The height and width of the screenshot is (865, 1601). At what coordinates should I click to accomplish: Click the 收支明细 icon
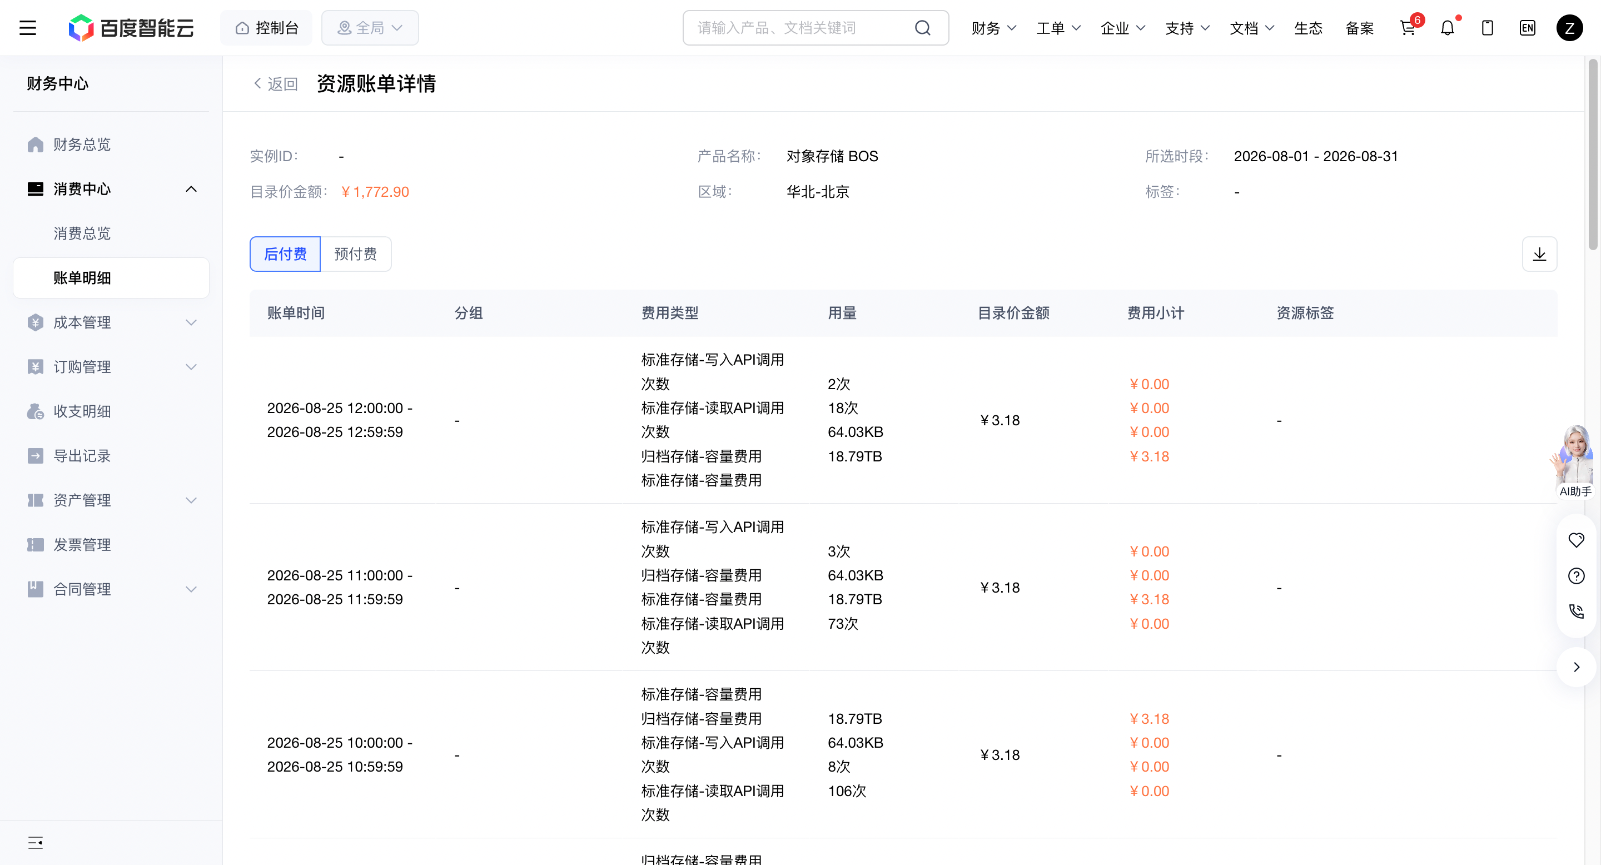click(36, 411)
